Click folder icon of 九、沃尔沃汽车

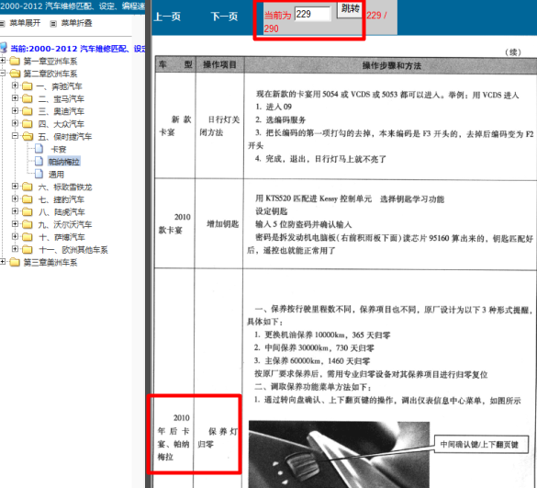click(27, 224)
